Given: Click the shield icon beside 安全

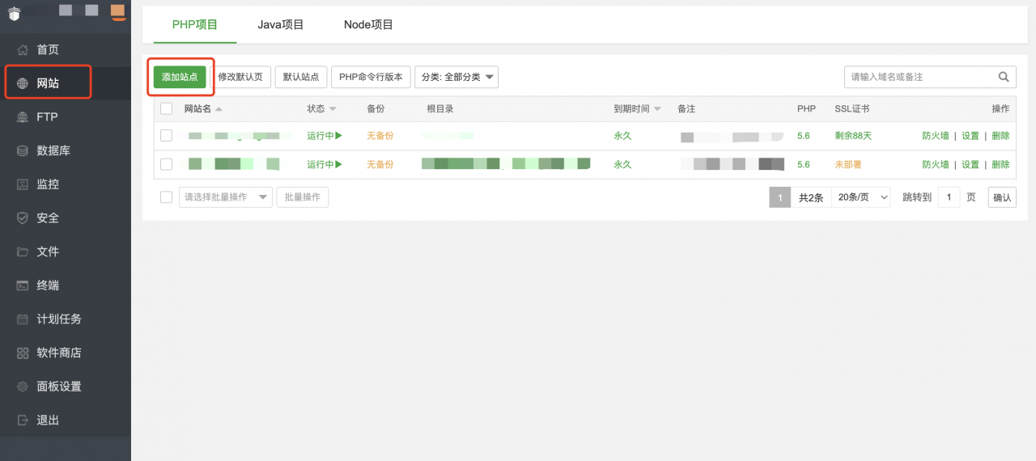Looking at the screenshot, I should click(x=23, y=218).
